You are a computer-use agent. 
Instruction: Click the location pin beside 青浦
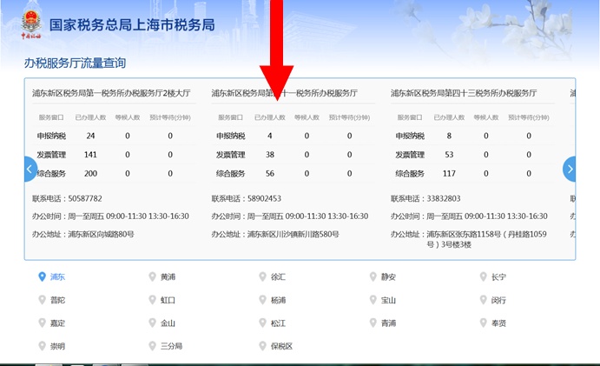(373, 323)
